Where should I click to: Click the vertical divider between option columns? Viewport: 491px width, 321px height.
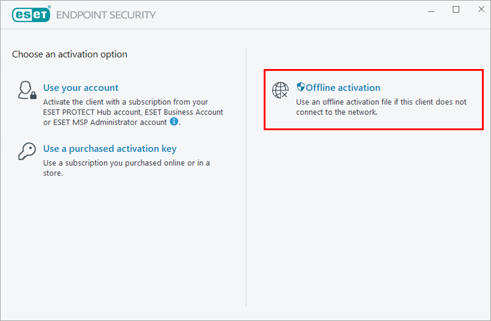(x=246, y=177)
